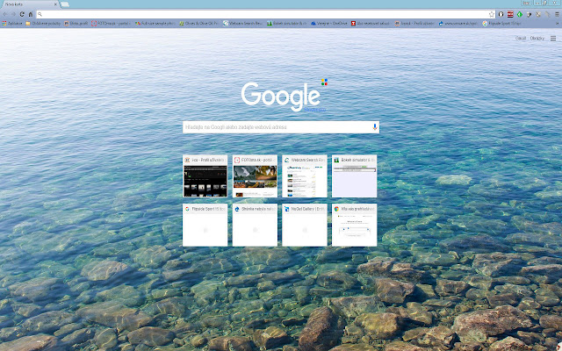Open the Olives & Olive Oil bookmark
The image size is (562, 351).
[198, 24]
